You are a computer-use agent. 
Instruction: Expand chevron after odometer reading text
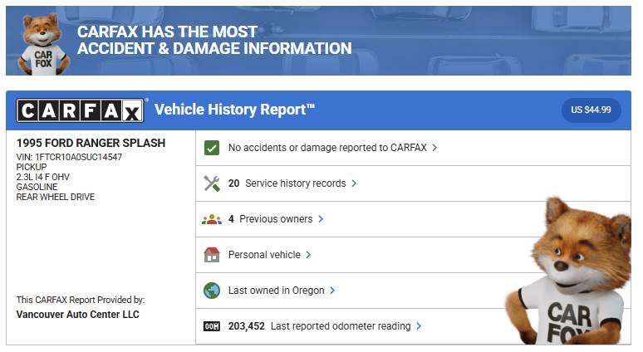click(x=419, y=326)
